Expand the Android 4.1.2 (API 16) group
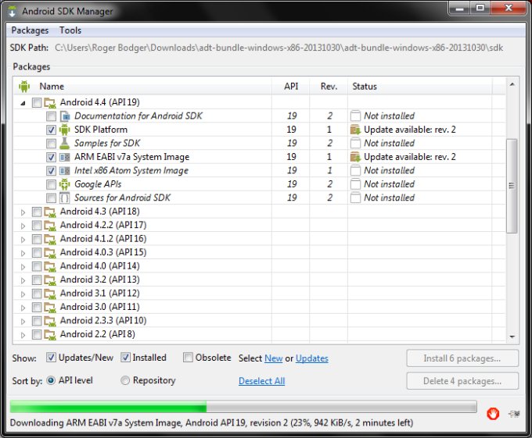The image size is (532, 438). pos(23,240)
